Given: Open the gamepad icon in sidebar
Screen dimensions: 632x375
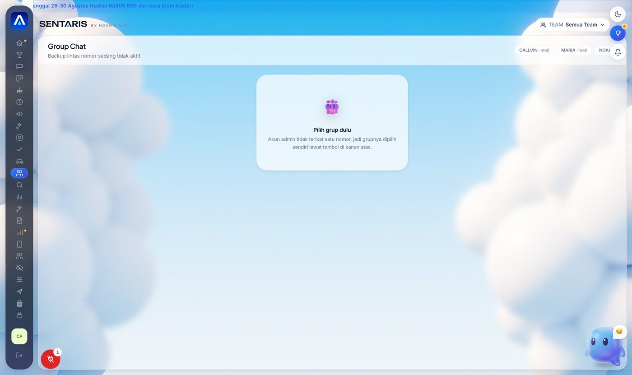Looking at the screenshot, I should 19,161.
